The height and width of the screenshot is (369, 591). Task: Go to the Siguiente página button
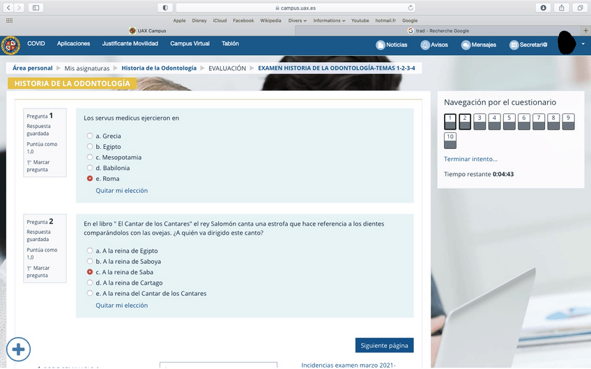click(384, 345)
